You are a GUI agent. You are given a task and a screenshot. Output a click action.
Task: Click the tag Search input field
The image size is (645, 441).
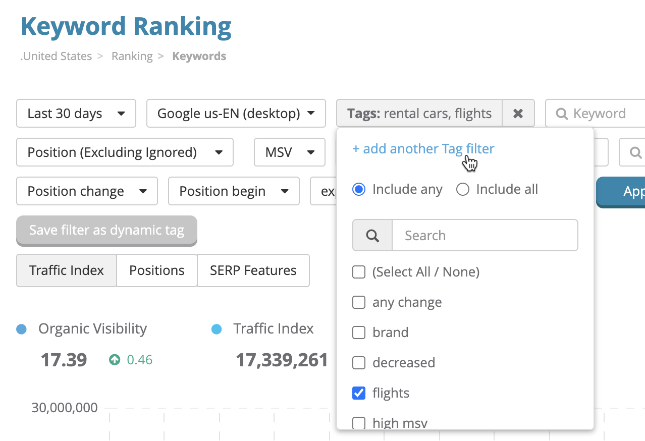(484, 236)
